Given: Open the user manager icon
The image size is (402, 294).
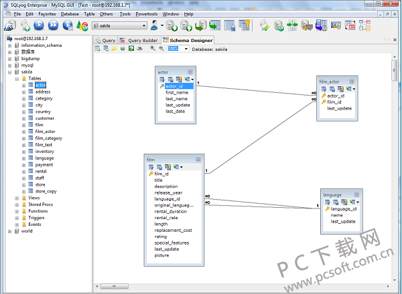Looking at the screenshot, I should [154, 25].
